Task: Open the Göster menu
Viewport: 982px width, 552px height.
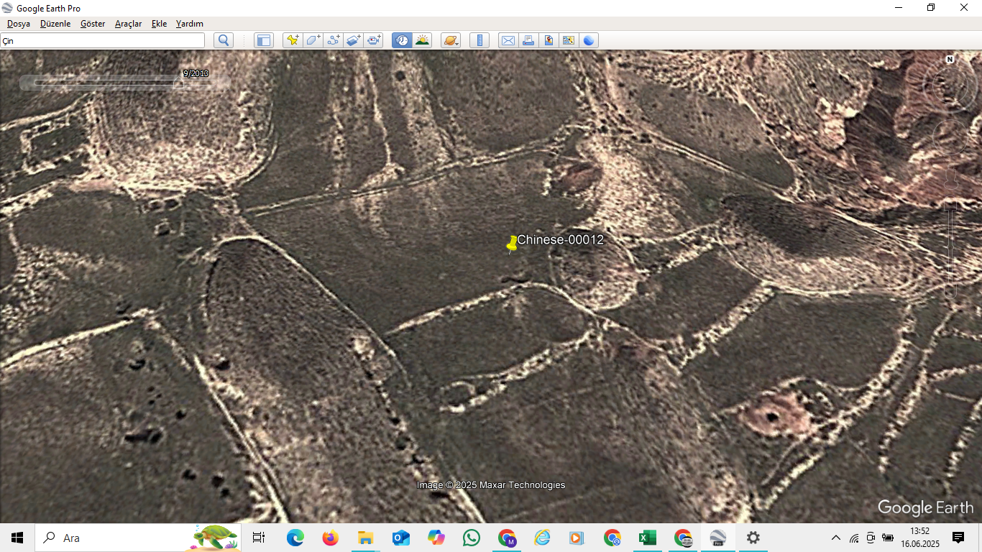Action: (x=93, y=24)
